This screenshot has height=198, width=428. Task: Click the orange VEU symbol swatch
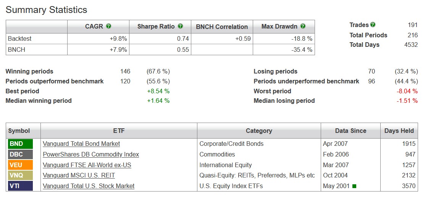[21, 165]
